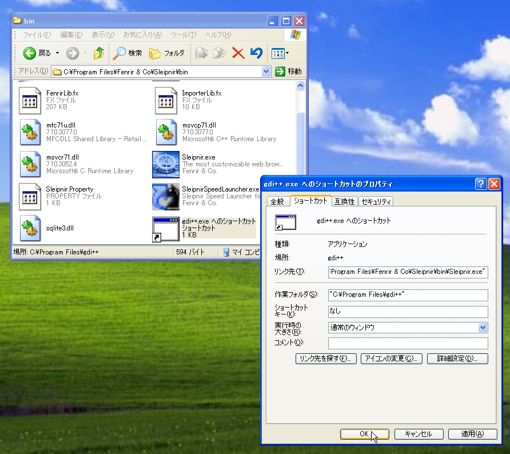Click the forward navigation arrow in bin window
510x454 pixels.
73,53
